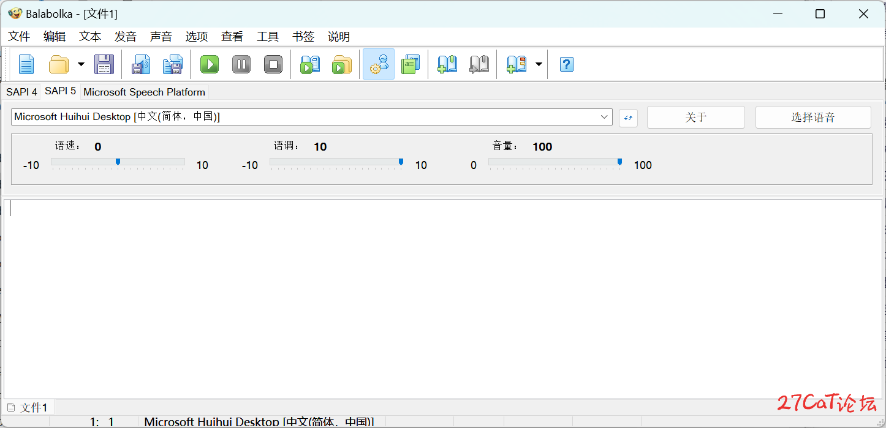Open the 工具 menu

(268, 37)
